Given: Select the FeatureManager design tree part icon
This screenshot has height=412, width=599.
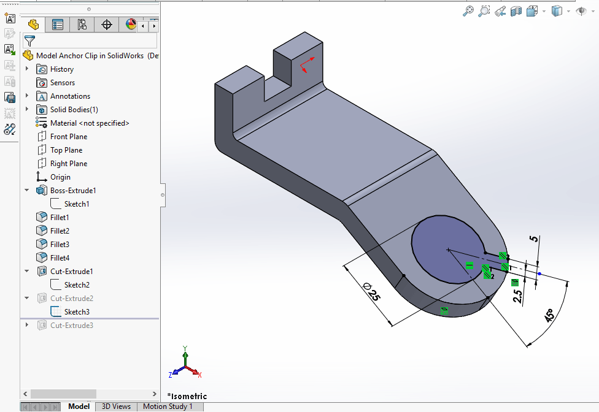Looking at the screenshot, I should click(33, 25).
